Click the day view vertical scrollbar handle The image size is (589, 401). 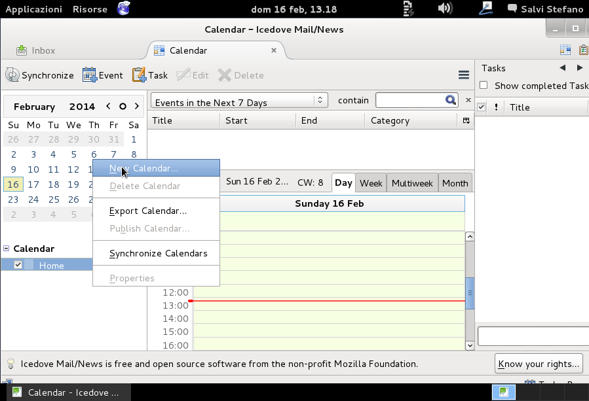(x=469, y=292)
